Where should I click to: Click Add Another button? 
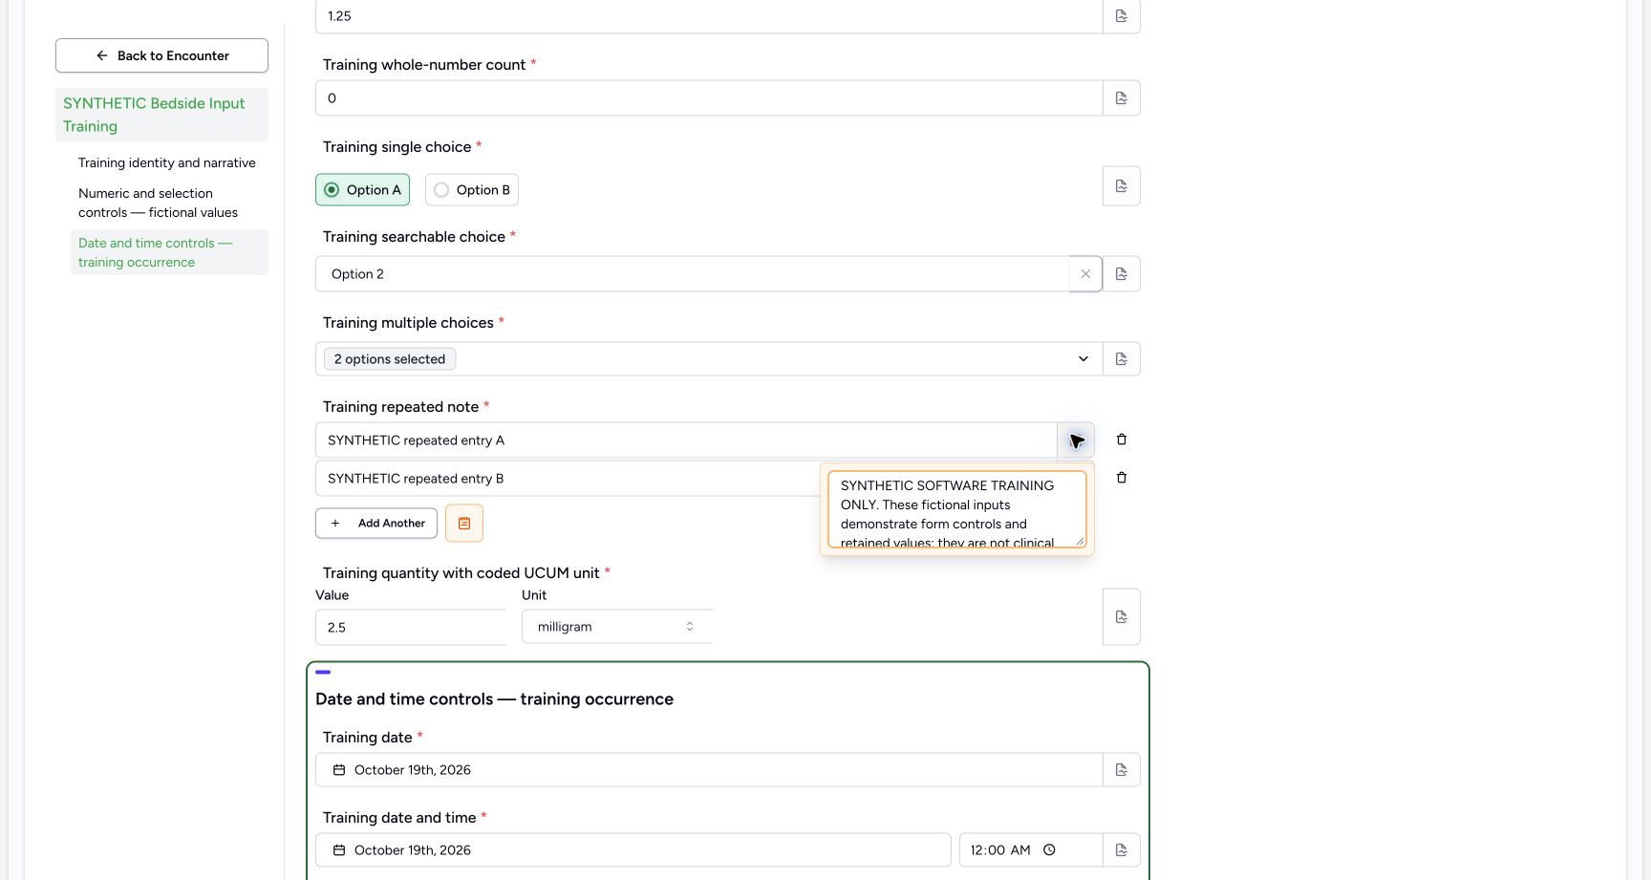pos(376,524)
